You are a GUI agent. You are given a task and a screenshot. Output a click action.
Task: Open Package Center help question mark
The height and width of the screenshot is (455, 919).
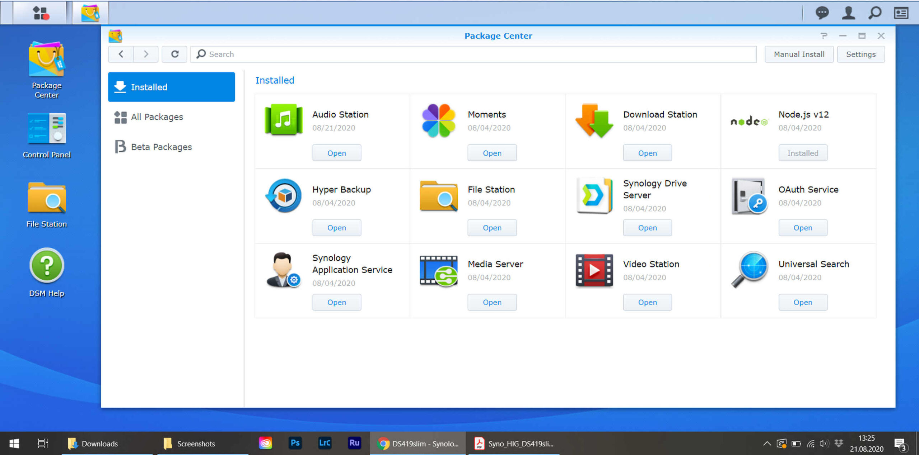tap(824, 35)
